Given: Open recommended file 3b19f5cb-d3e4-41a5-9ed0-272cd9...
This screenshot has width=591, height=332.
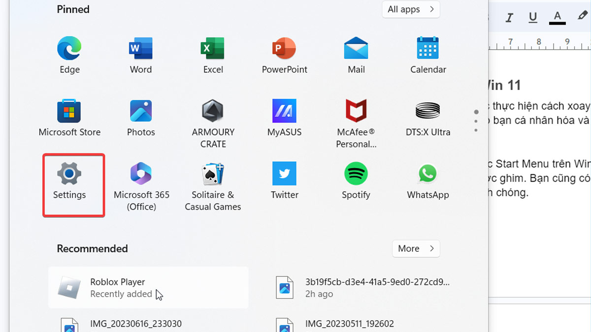Looking at the screenshot, I should [363, 288].
